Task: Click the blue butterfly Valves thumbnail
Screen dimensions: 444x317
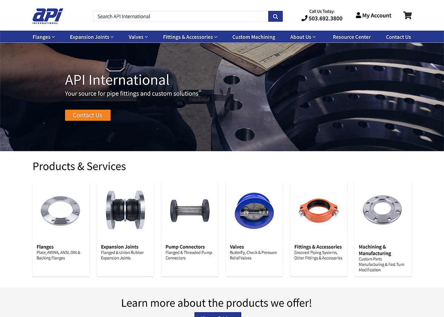Action: [254, 210]
